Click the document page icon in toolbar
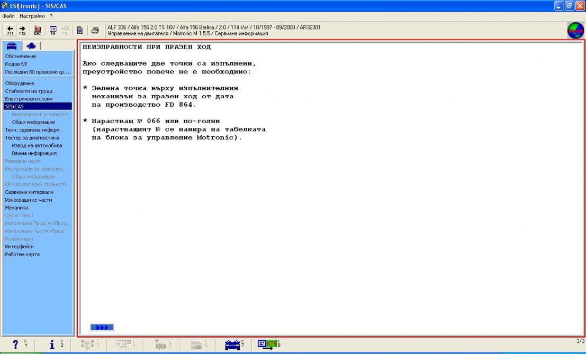586x354 pixels. [80, 30]
